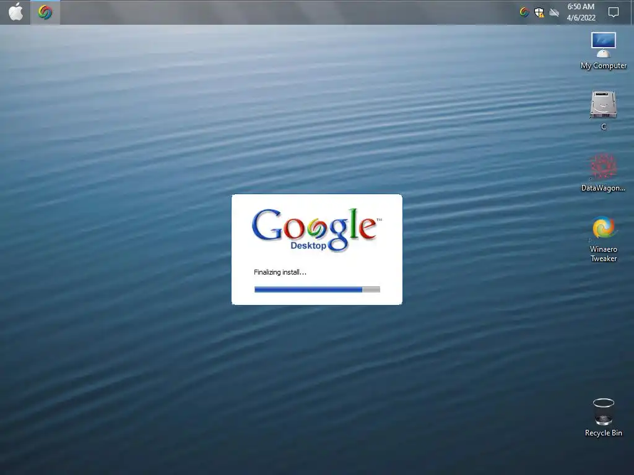
Task: Click the disconnected network tray icon
Action: click(554, 12)
